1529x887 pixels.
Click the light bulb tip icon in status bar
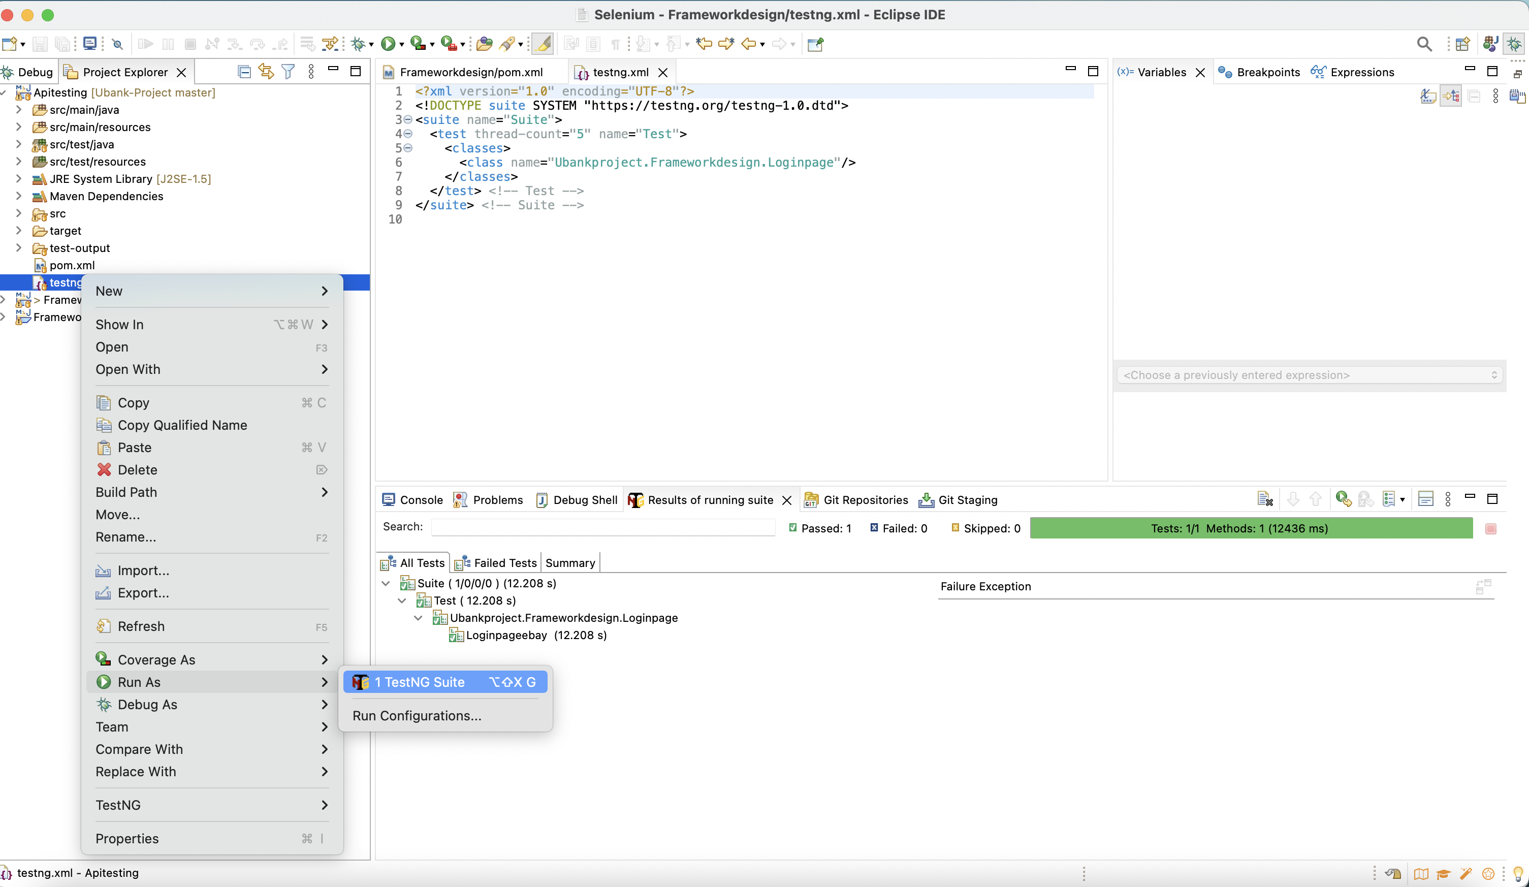(1518, 874)
